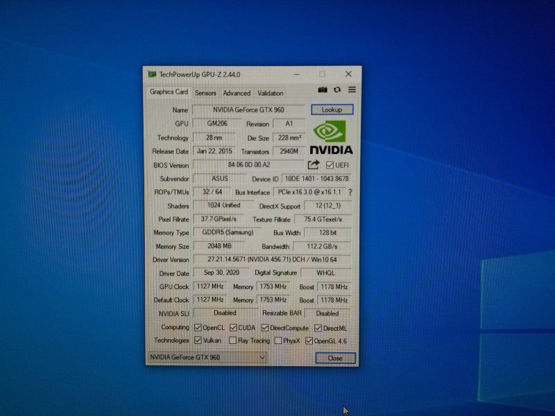Click the GPU Clock field 1127 MHz
The width and height of the screenshot is (555, 416).
[x=210, y=286]
